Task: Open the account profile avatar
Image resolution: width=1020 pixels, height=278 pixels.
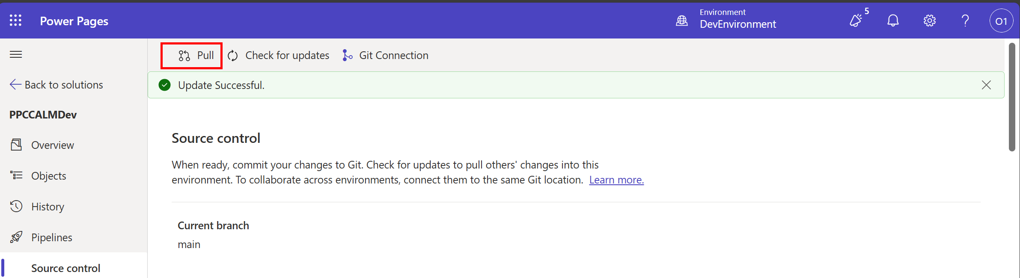Action: click(1001, 21)
